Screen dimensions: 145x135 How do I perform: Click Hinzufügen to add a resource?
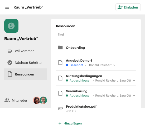pyautogui.click(x=70, y=123)
